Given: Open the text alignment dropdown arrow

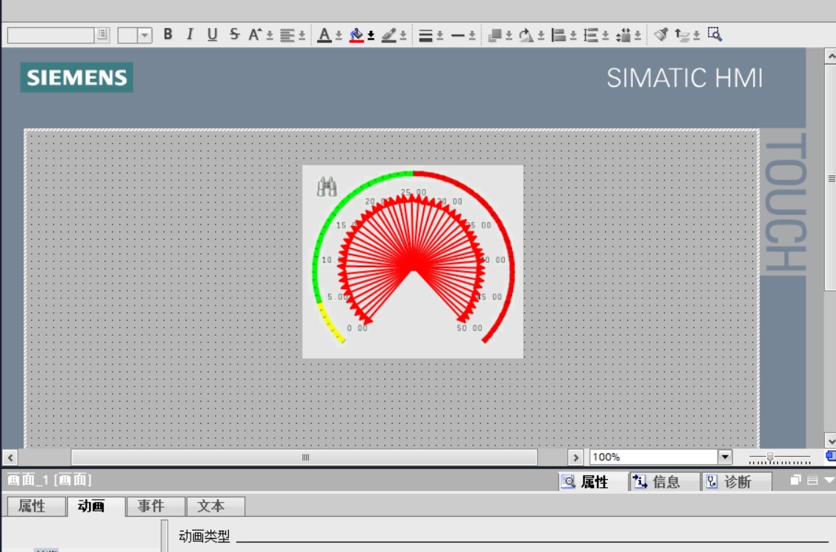Looking at the screenshot, I should click(302, 35).
